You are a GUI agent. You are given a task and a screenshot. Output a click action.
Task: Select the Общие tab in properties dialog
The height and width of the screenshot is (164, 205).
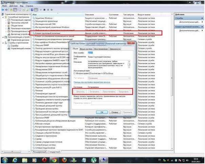[75, 49]
